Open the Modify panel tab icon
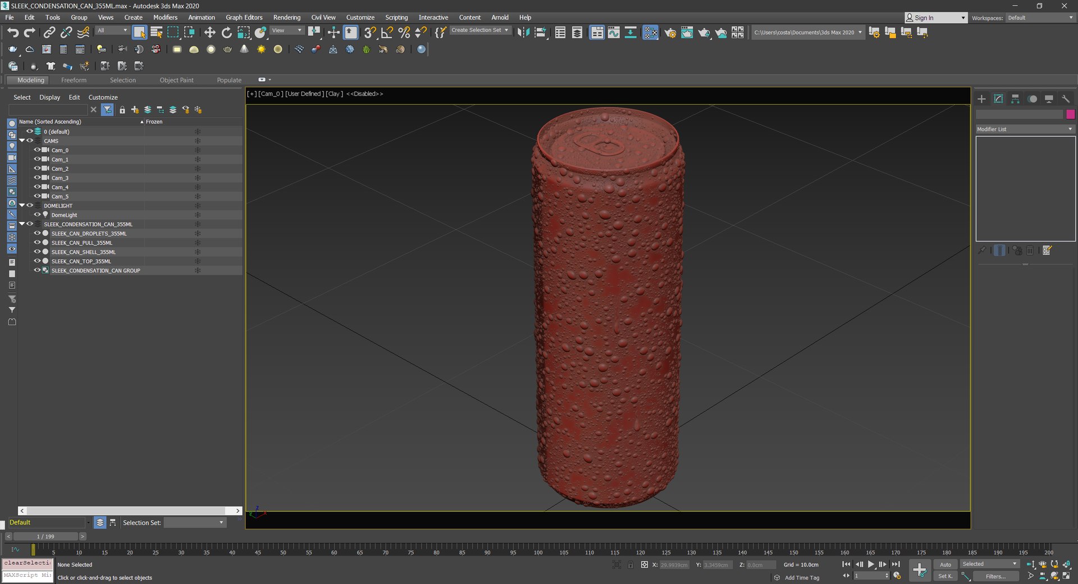Viewport: 1078px width, 584px height. tap(998, 99)
